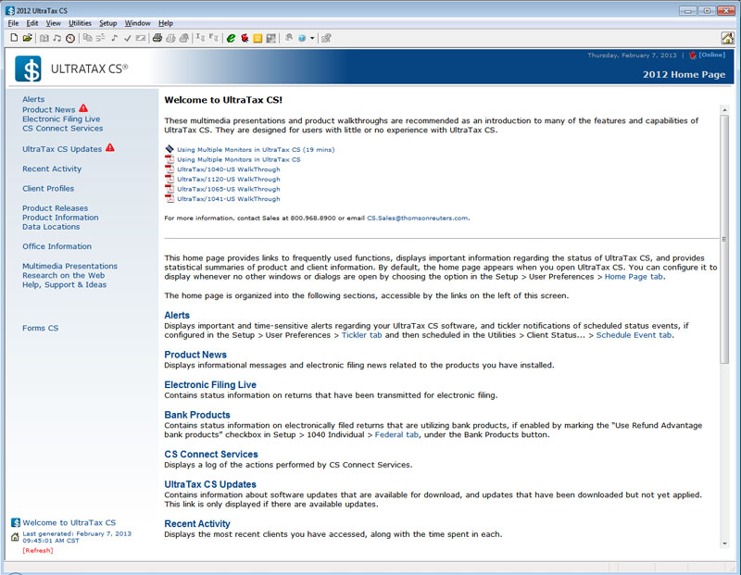Open the File menu
The image size is (741, 575).
(x=13, y=22)
